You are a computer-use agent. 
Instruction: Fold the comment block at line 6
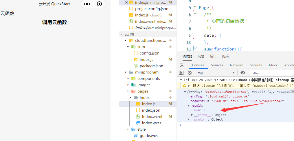195,14
